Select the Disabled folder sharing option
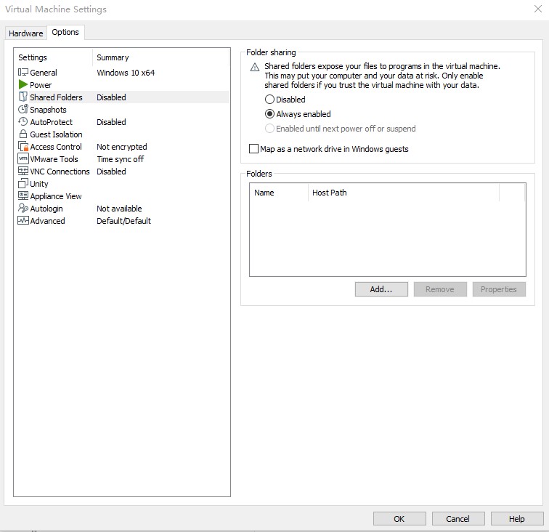The image size is (549, 532). tap(270, 100)
